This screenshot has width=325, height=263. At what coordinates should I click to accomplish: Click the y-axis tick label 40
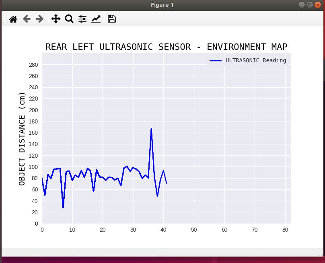pos(35,201)
